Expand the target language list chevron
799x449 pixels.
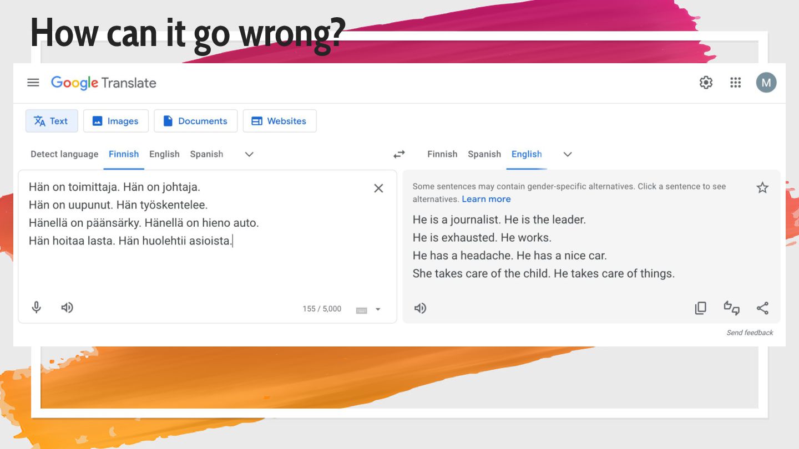coord(568,154)
